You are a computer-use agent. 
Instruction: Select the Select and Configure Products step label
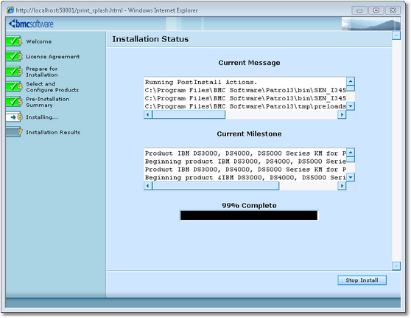point(52,86)
